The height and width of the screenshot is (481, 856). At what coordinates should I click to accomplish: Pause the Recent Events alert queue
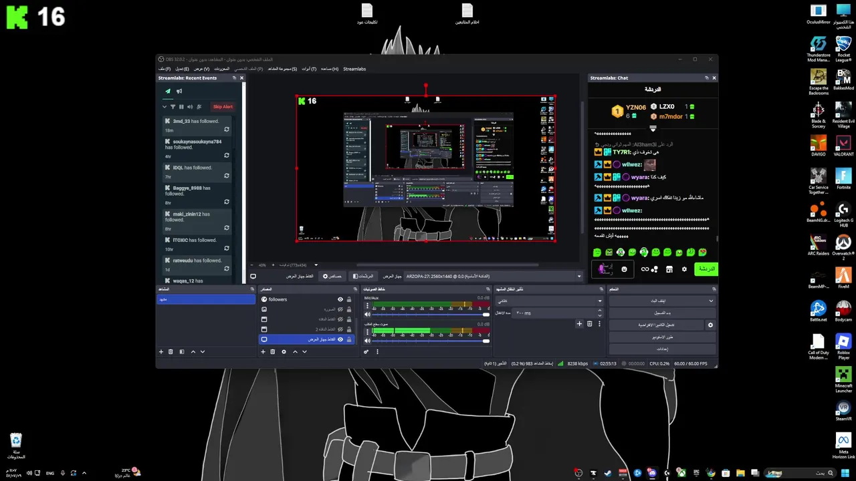181,107
